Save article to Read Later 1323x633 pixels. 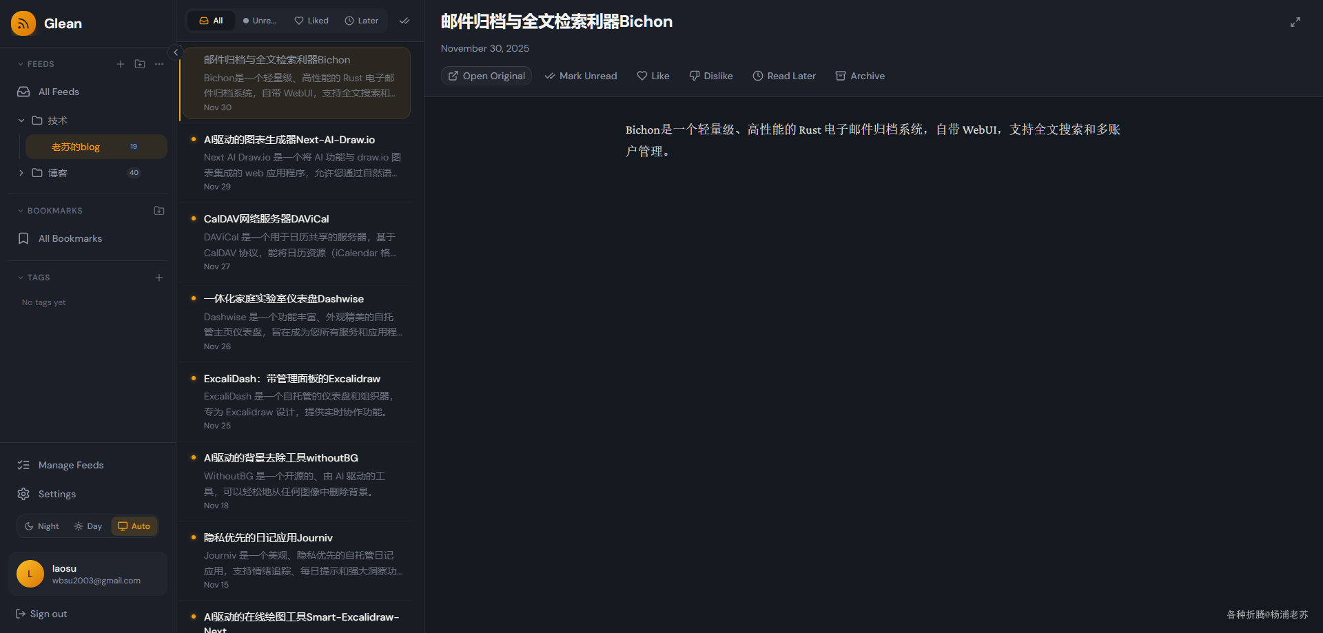784,76
